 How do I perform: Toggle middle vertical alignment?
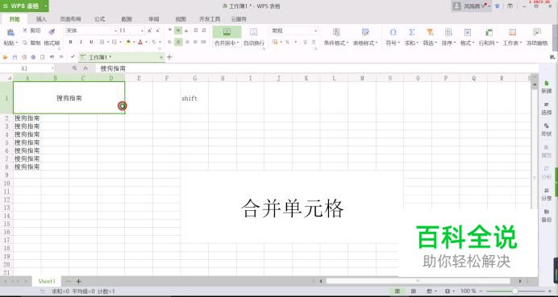click(178, 31)
